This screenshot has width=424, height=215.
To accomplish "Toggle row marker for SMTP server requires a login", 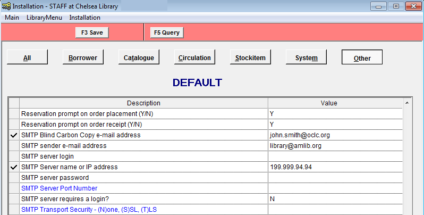I will (14, 199).
